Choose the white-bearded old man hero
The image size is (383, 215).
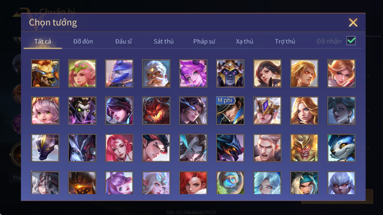(156, 73)
